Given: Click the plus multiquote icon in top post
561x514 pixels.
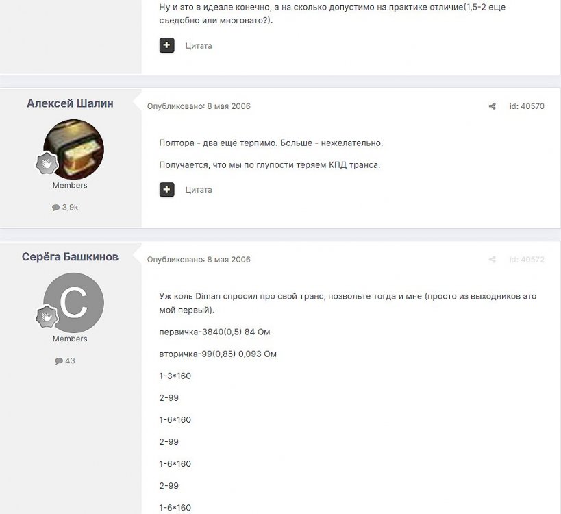Looking at the screenshot, I should click(166, 45).
